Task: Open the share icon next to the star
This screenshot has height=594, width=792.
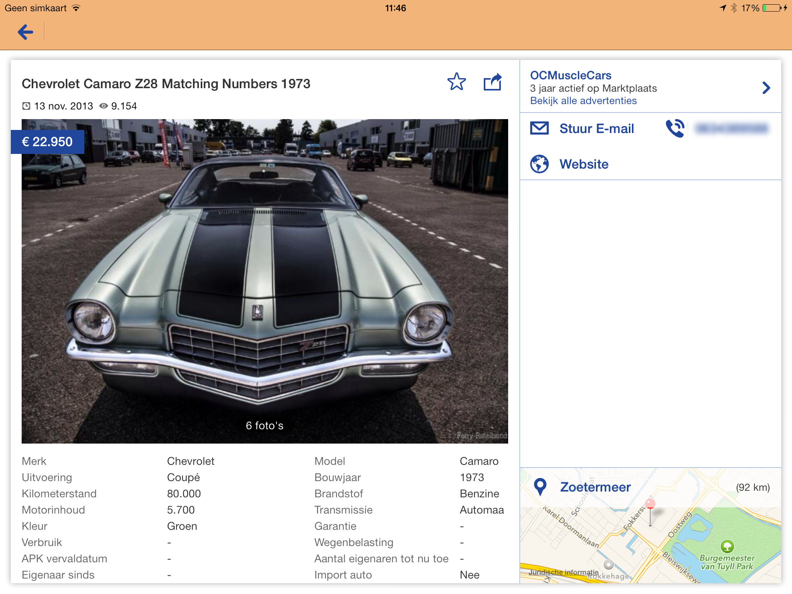Action: coord(493,82)
